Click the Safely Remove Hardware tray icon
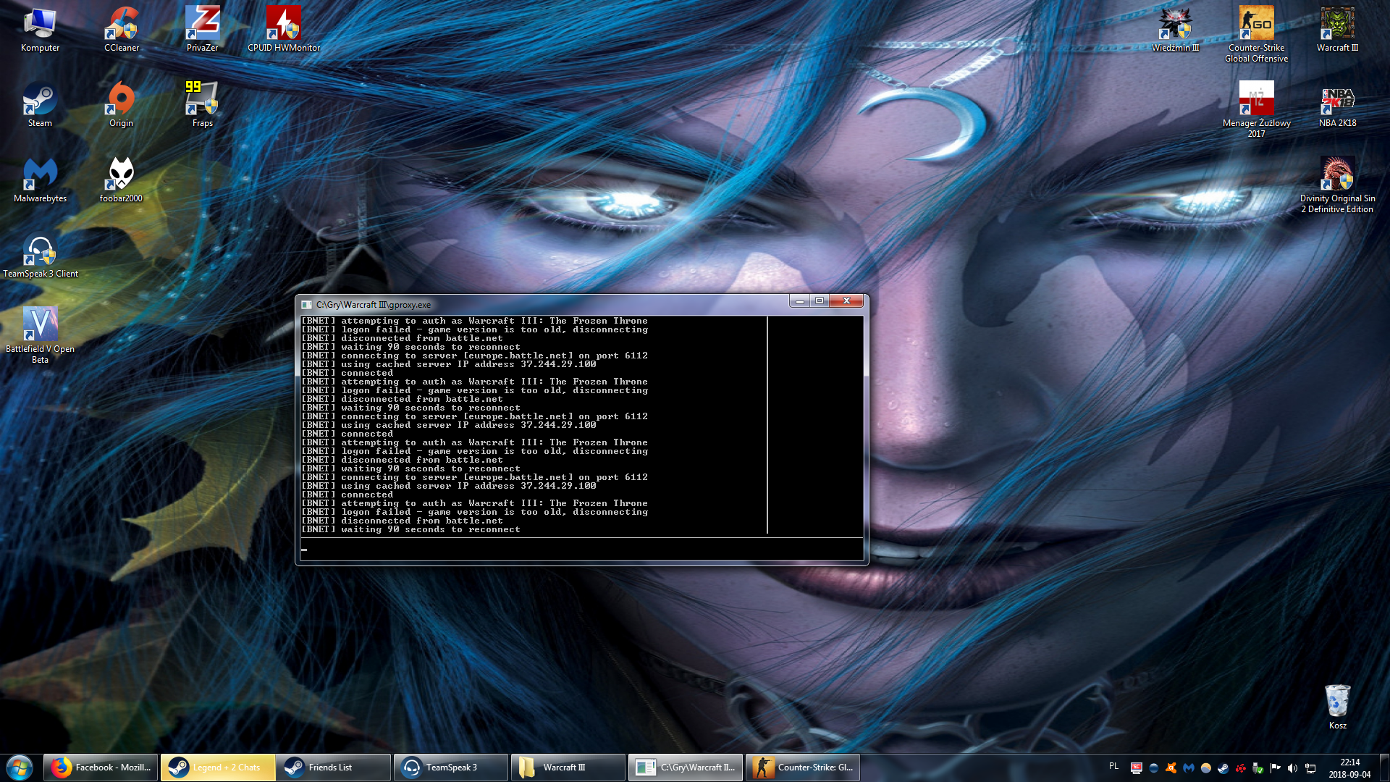 [1258, 768]
